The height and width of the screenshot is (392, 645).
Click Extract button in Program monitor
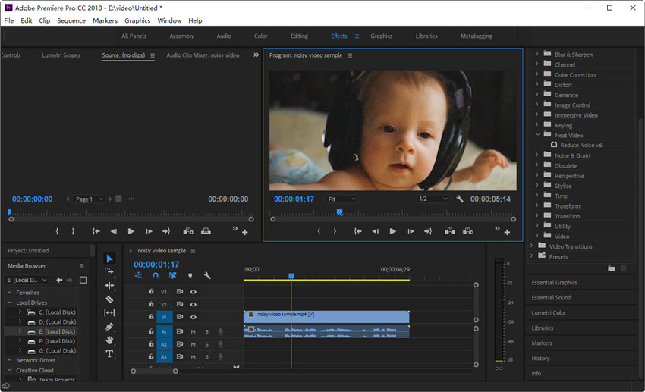pyautogui.click(x=467, y=231)
